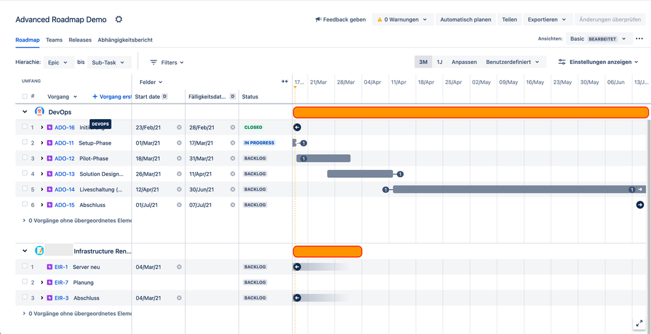651x334 pixels.
Task: Open the Abhängigkeitsbericht tab
Action: [x=125, y=40]
